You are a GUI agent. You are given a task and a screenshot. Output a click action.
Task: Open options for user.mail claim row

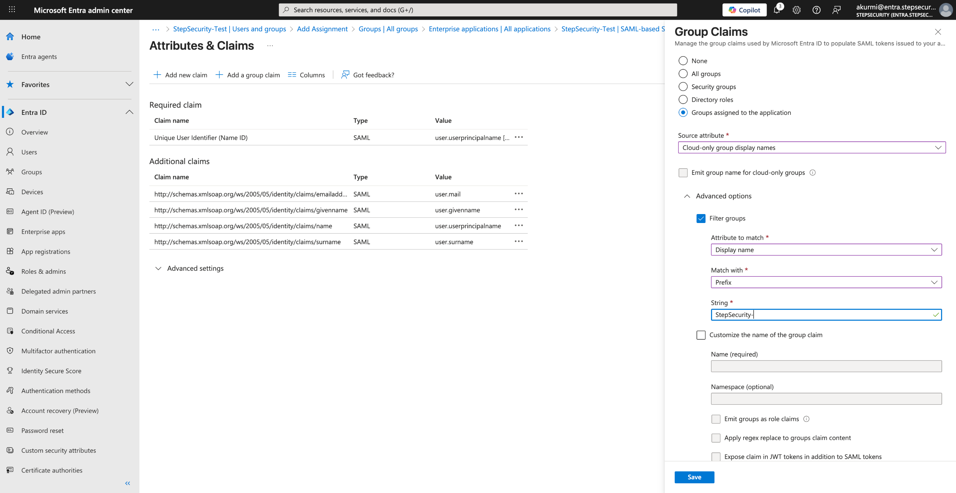[x=519, y=194]
